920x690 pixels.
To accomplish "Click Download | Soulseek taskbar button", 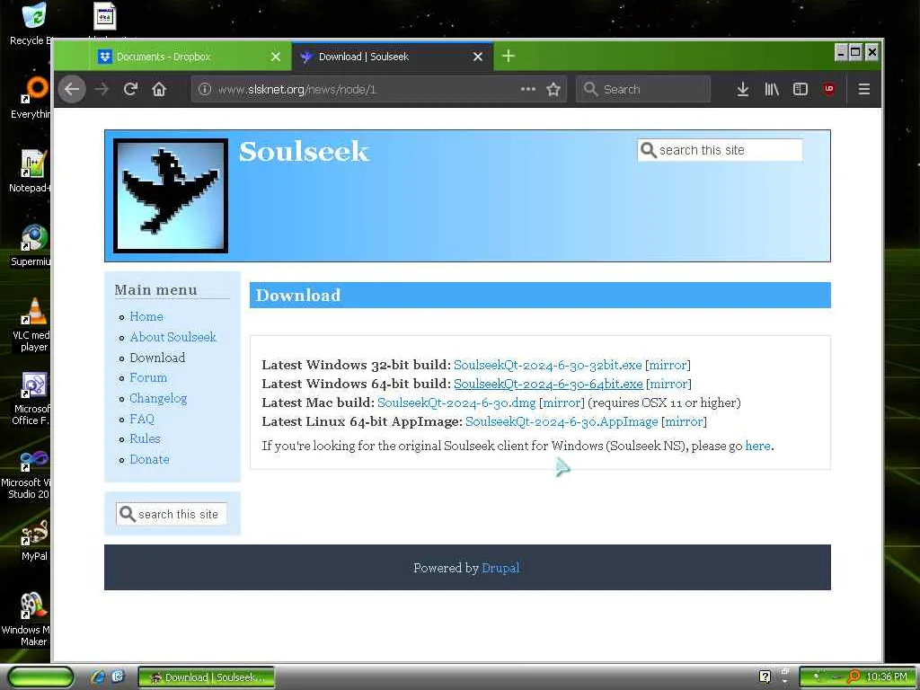I will [206, 677].
